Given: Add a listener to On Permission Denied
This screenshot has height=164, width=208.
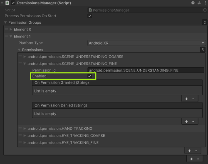Looking at the screenshot, I should (x=186, y=122).
